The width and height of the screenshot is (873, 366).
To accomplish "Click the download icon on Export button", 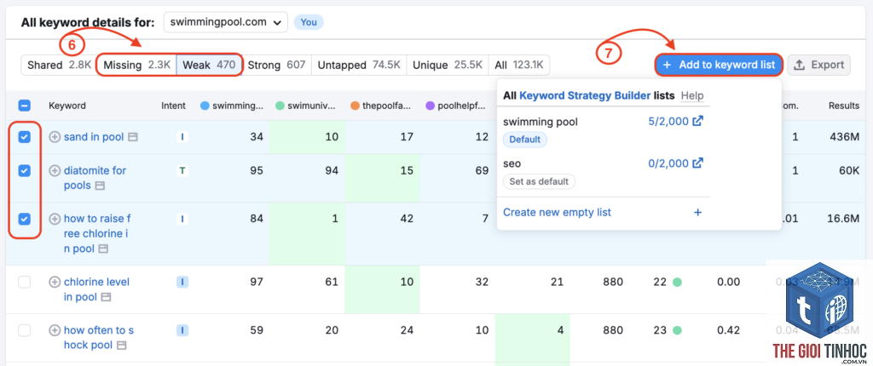I will (799, 65).
